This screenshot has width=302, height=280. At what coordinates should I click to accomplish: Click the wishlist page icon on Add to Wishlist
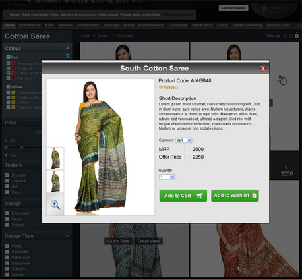pos(254,196)
